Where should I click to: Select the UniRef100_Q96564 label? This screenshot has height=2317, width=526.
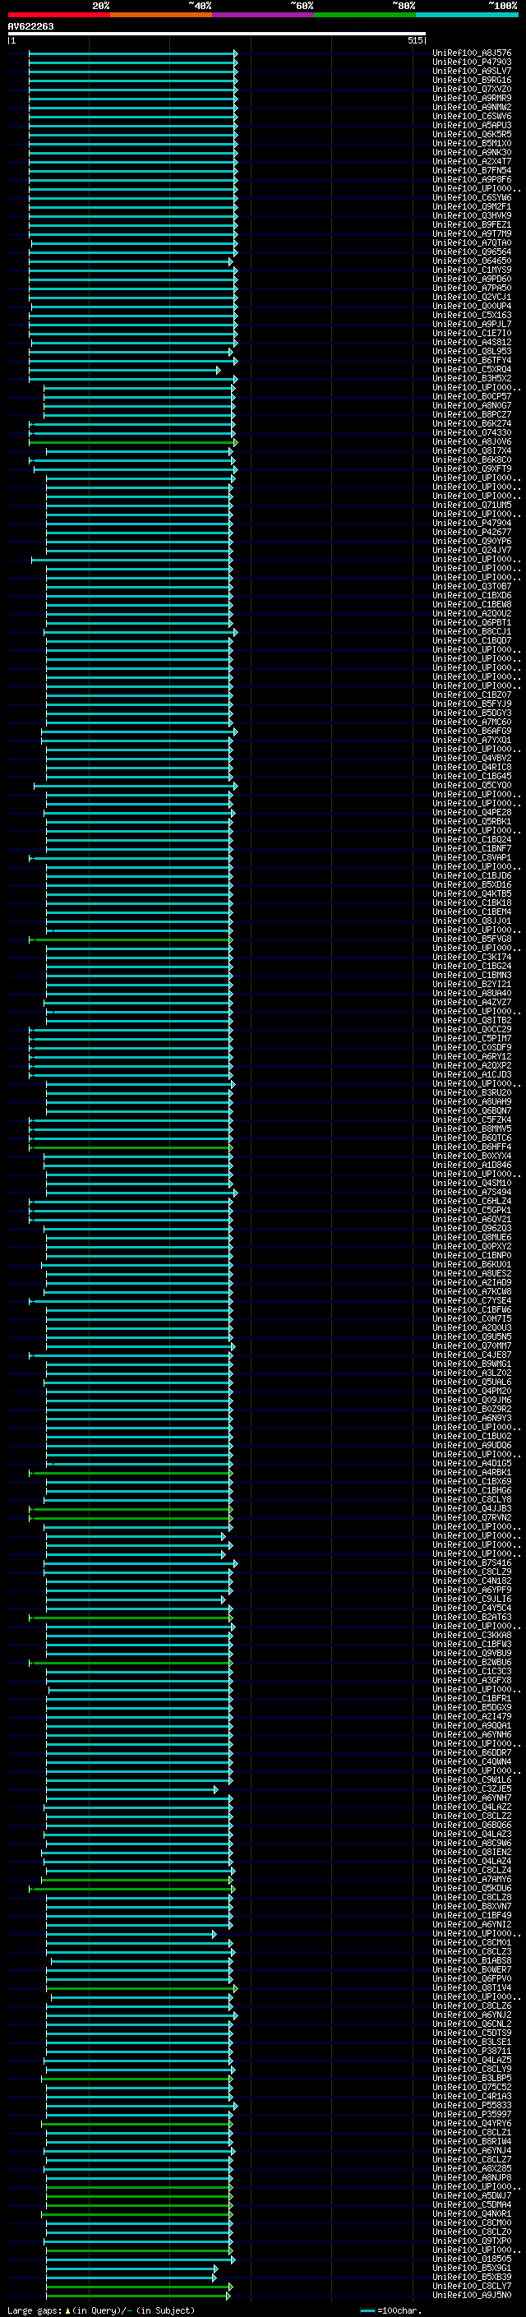click(x=472, y=252)
